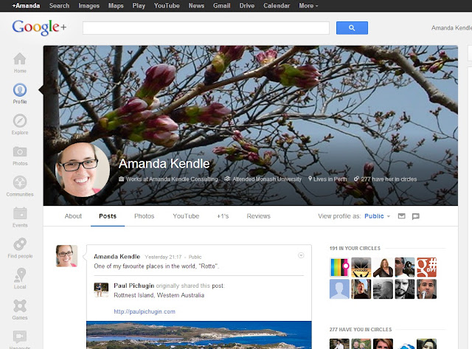Switch to the YouTube profile tab
The height and width of the screenshot is (349, 472).
186,216
